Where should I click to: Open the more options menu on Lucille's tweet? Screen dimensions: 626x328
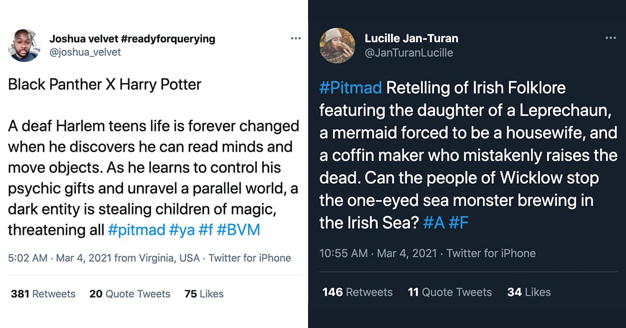pyautogui.click(x=611, y=38)
